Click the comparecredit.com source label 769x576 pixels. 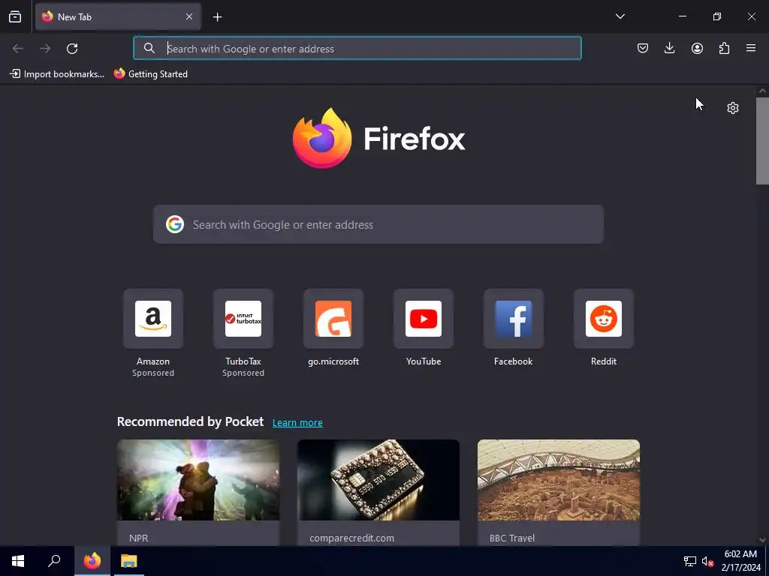[x=351, y=538]
